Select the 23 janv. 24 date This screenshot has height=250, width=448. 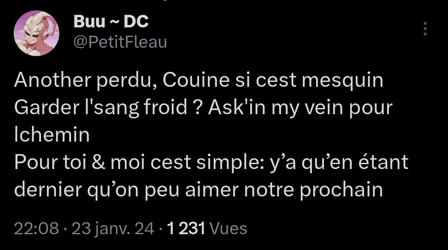tap(113, 228)
